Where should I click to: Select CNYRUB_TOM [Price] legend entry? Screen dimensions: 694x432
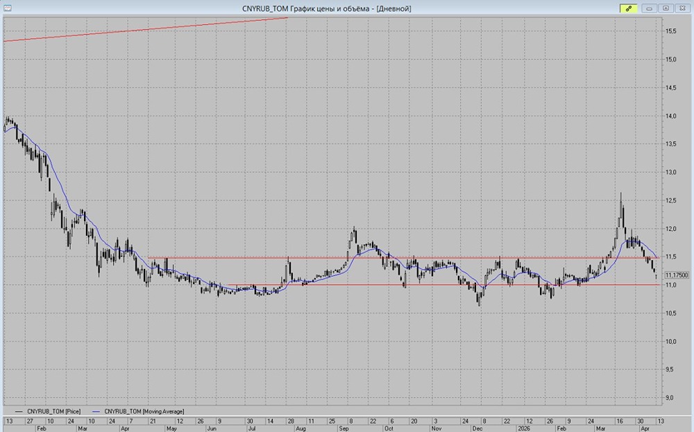(x=49, y=411)
